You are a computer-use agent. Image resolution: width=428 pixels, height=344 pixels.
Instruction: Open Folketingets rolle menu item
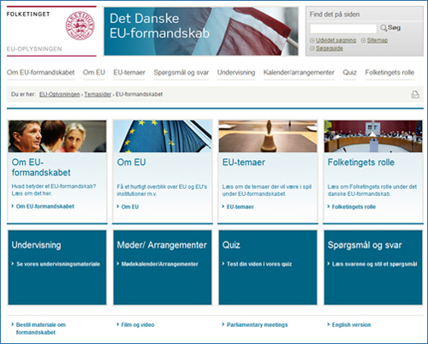[x=389, y=73]
